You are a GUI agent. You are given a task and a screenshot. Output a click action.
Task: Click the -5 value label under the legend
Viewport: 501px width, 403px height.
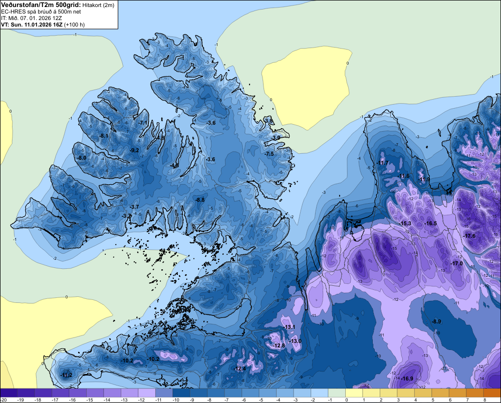click(262, 400)
